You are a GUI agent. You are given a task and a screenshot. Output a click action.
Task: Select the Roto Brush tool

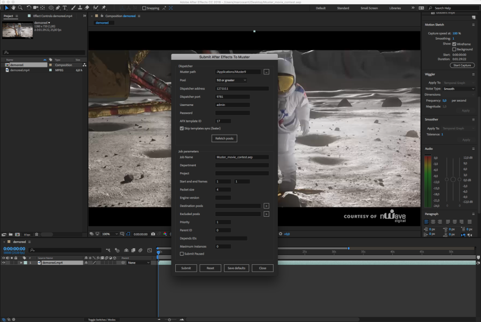coord(96,7)
